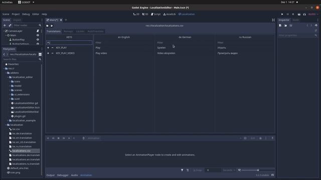Save the current resource in Inspector
Image resolution: width=321 pixels, height=180 pixels.
pyautogui.click(x=291, y=25)
